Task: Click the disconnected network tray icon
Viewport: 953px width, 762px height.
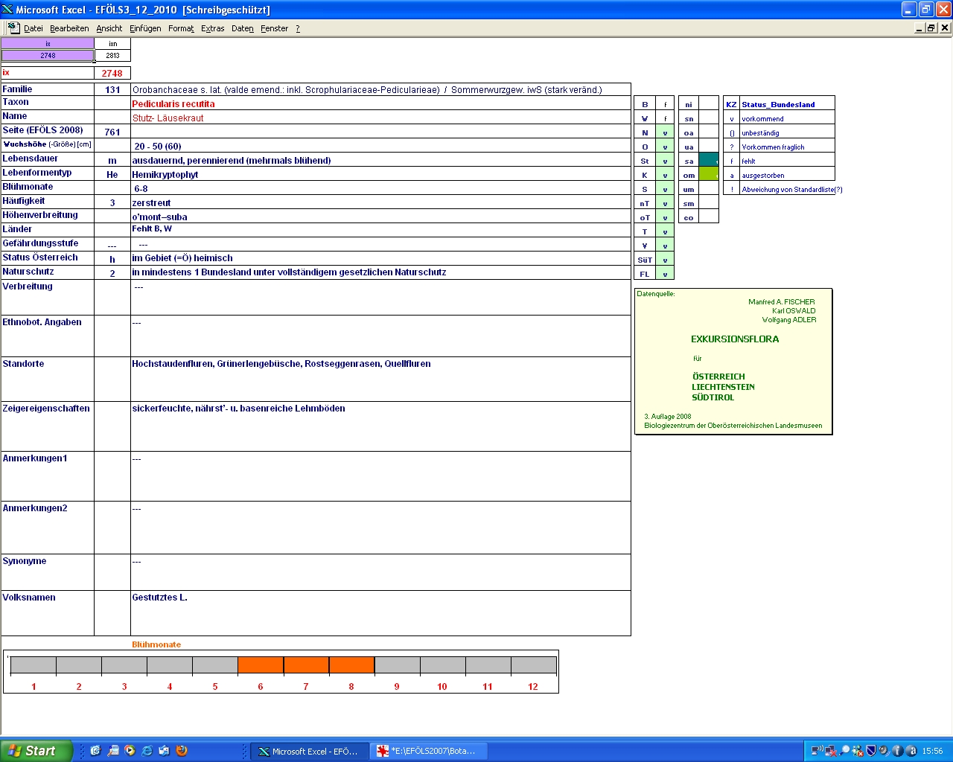Action: pyautogui.click(x=830, y=751)
